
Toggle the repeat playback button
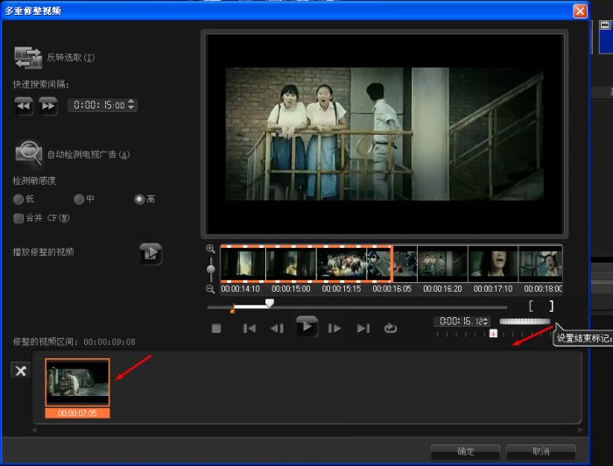[x=391, y=328]
